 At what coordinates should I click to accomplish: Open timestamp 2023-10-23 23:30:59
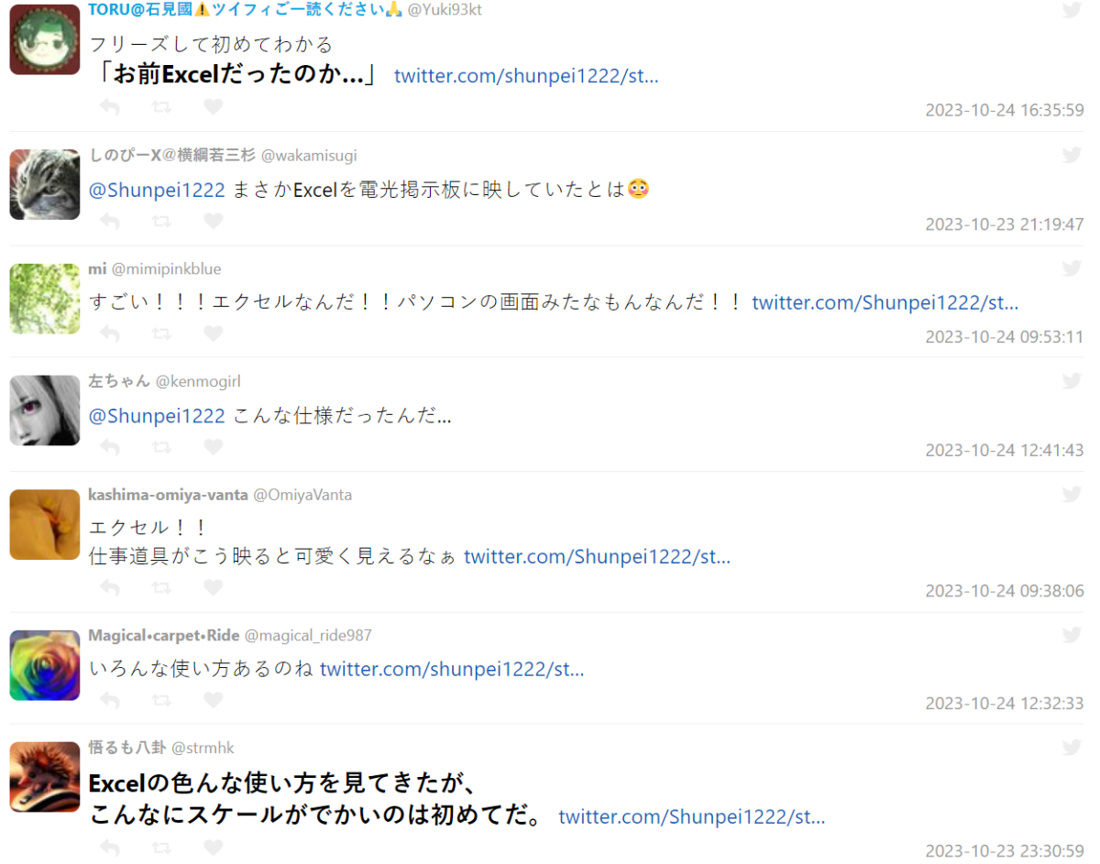pos(1004,851)
